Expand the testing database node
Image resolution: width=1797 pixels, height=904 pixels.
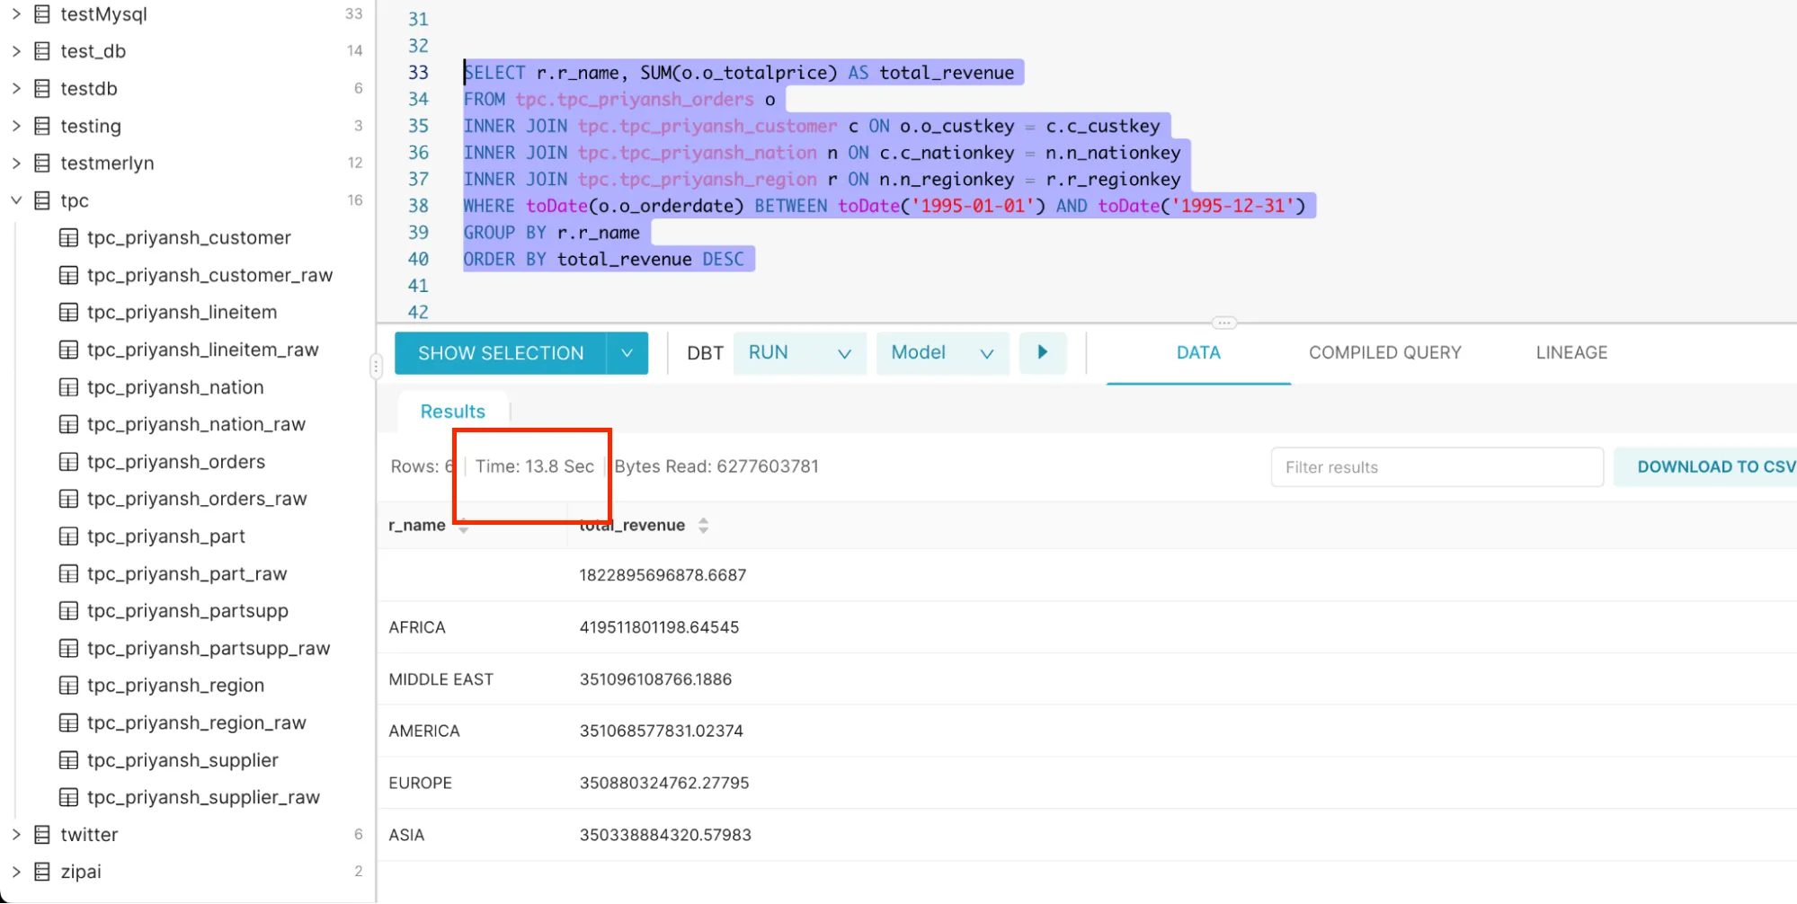16,126
